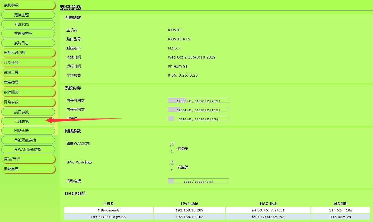Click the router WAN status icon
This screenshot has width=373, height=222.
172,144
